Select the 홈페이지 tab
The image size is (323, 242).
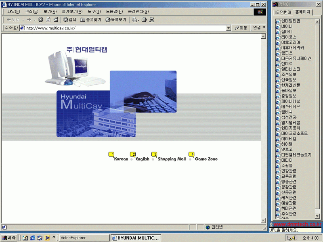click(302, 12)
